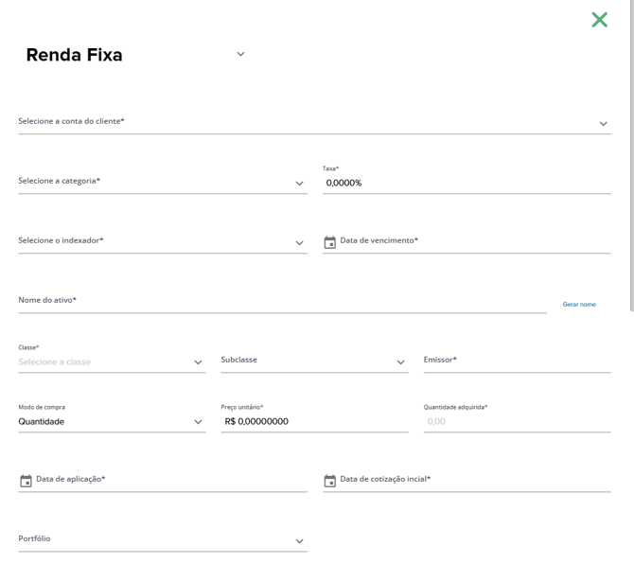Click the vertical scrollbar on the right
The height and width of the screenshot is (564, 634).
[x=631, y=155]
